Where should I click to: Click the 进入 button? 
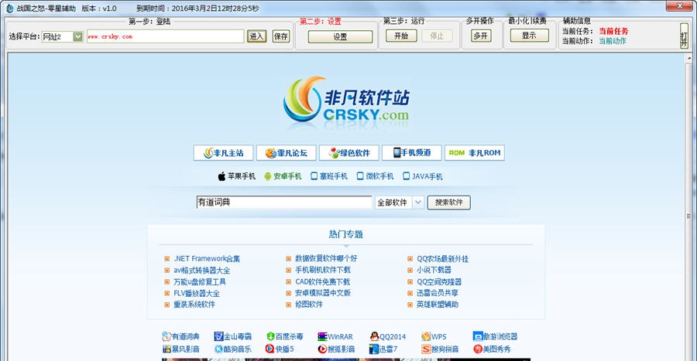tap(256, 36)
